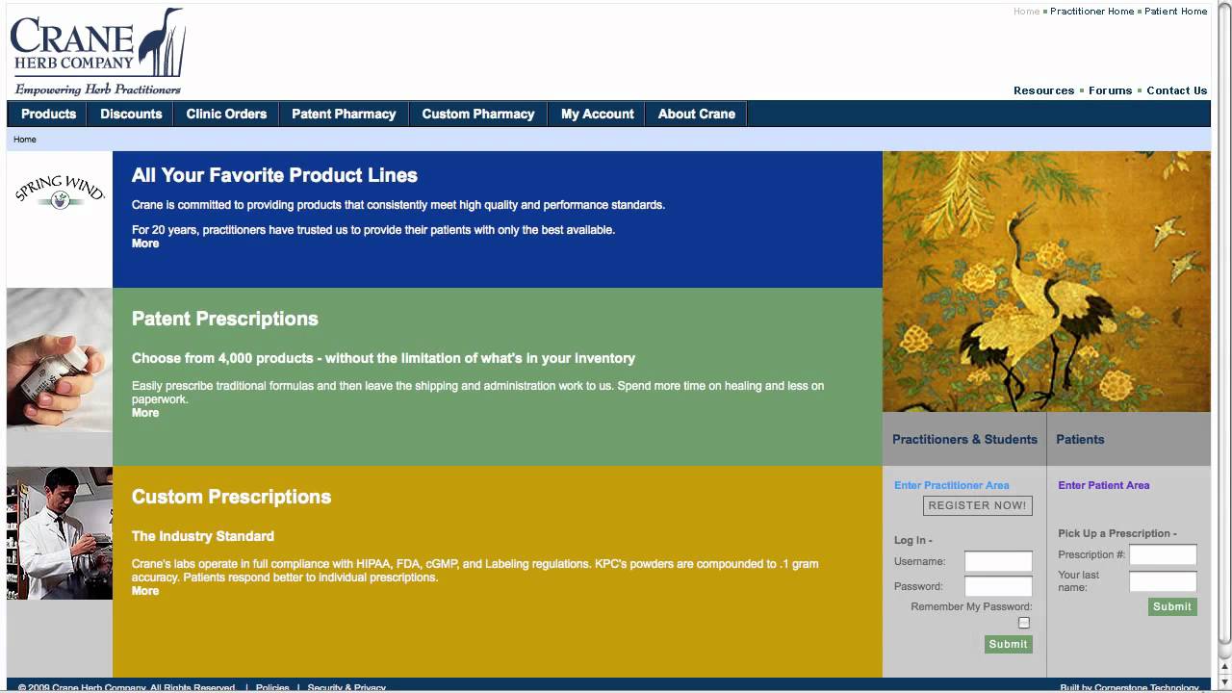Visit the Forums link
The image size is (1232, 693).
1110,90
